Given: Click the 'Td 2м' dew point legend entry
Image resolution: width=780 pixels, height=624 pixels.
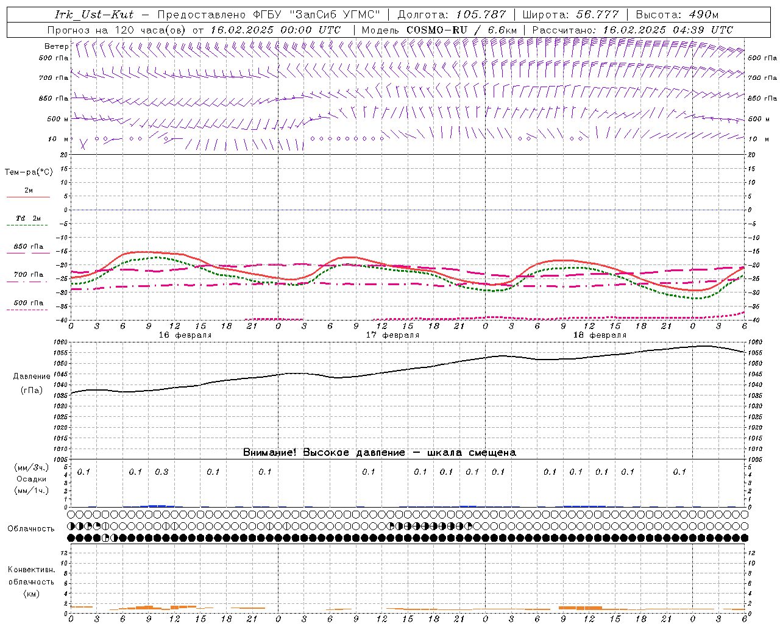Looking at the screenshot, I should [x=29, y=218].
